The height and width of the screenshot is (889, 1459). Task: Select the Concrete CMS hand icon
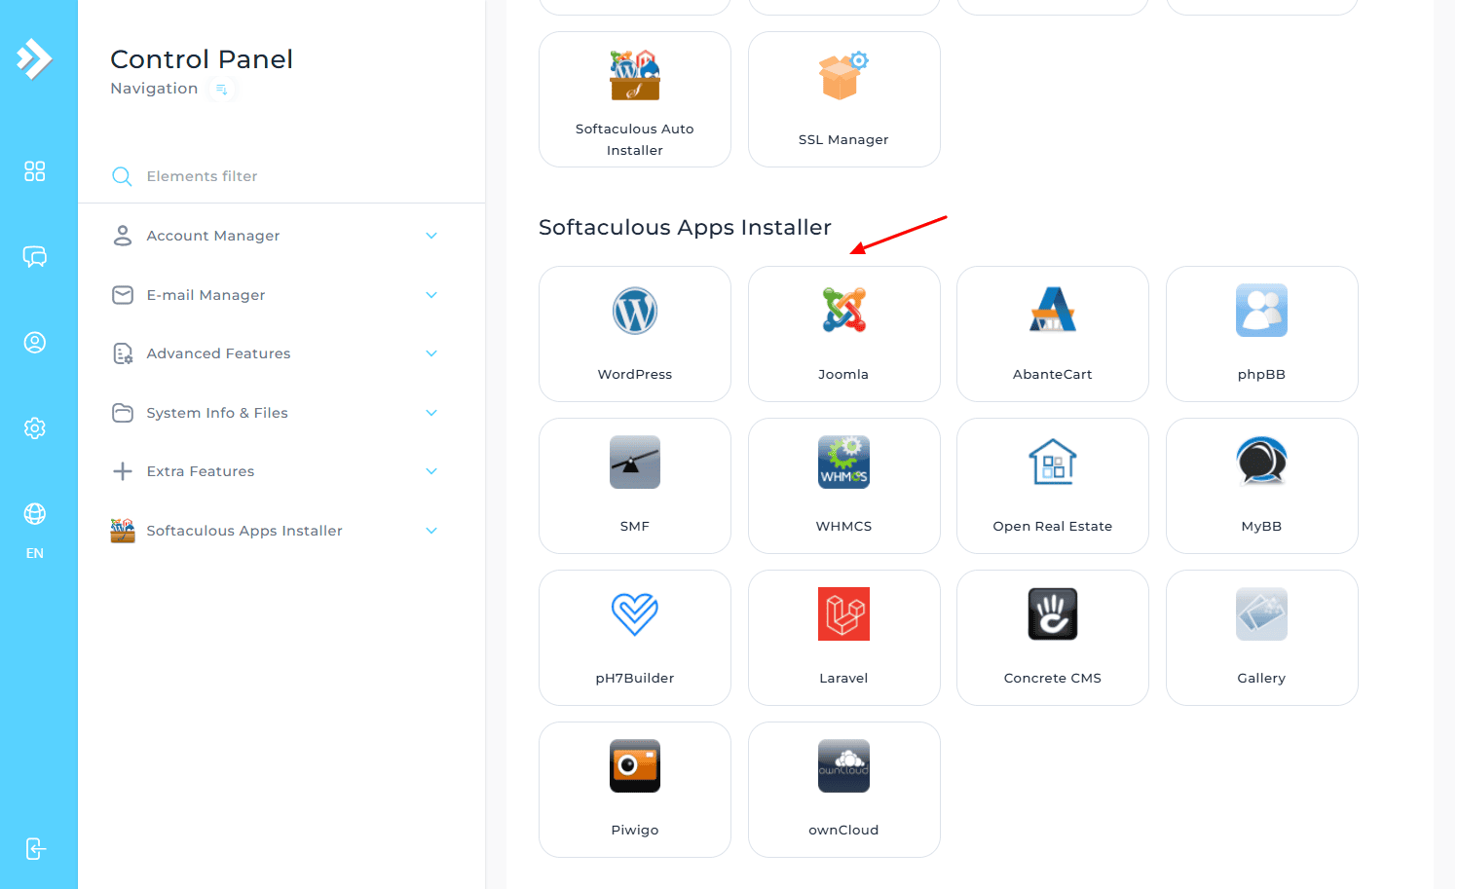click(1053, 614)
